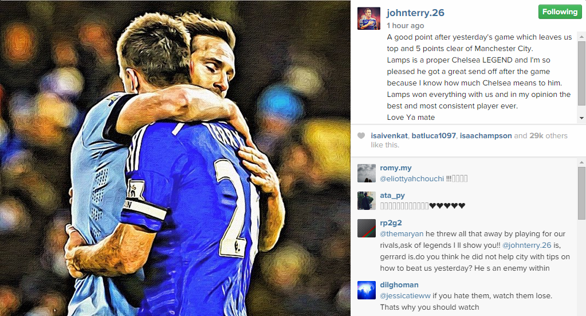The image size is (586, 316).
Task: Open johnterry.26 profile avatar
Action: pos(369,18)
